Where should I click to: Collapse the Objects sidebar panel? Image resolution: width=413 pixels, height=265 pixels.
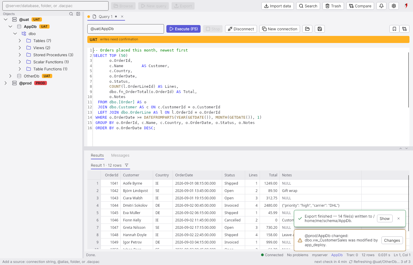(78, 14)
